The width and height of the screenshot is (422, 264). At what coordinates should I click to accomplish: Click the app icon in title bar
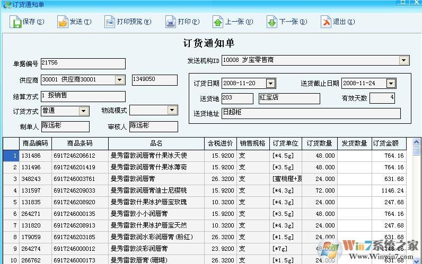(6, 4)
